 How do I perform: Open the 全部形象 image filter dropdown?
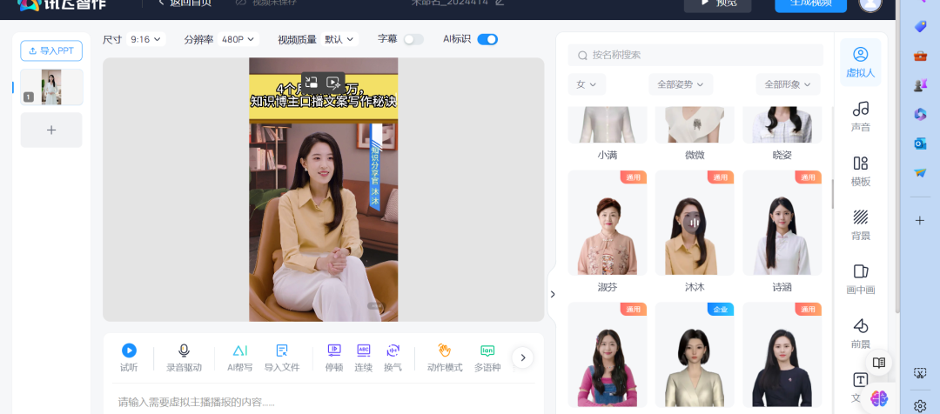[788, 84]
